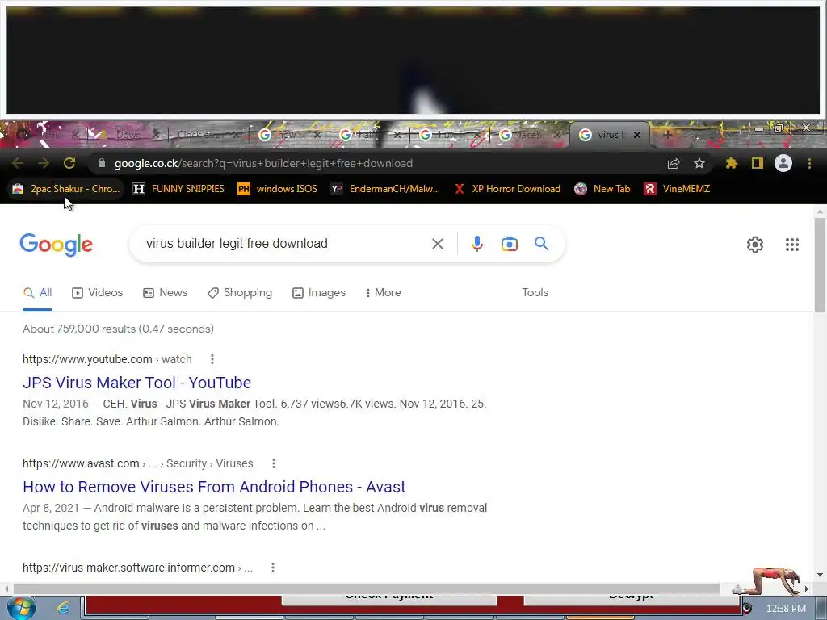Open options for the avast.com result
This screenshot has height=620, width=827.
click(273, 463)
